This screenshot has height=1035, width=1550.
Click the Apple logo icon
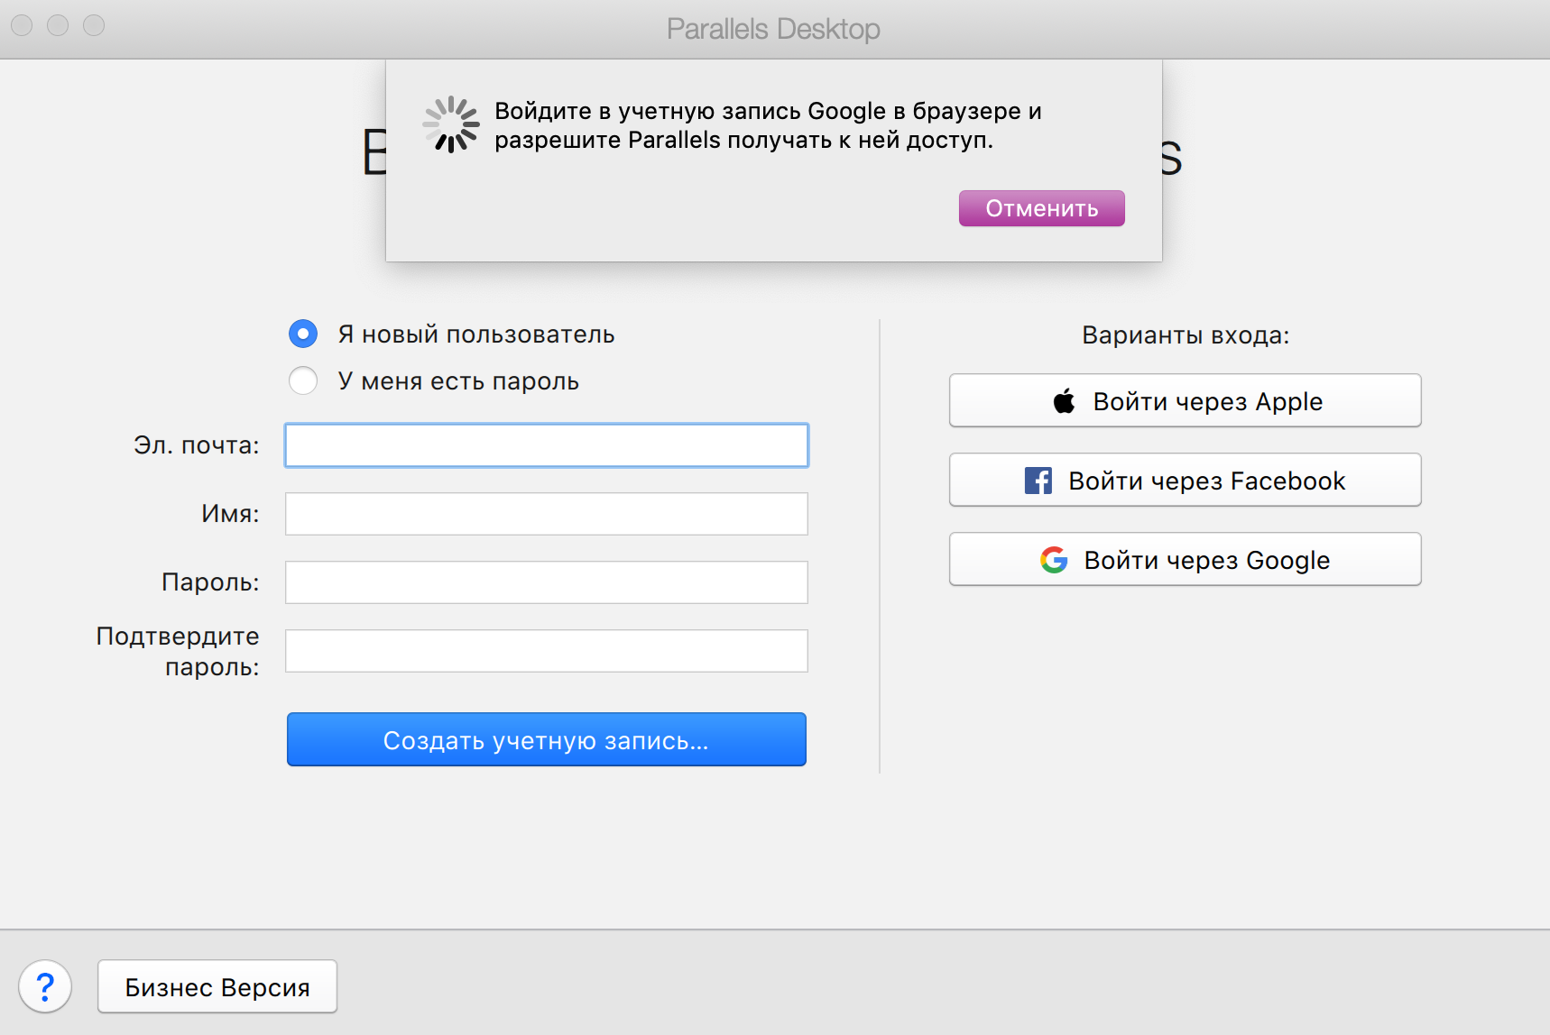click(x=1065, y=401)
